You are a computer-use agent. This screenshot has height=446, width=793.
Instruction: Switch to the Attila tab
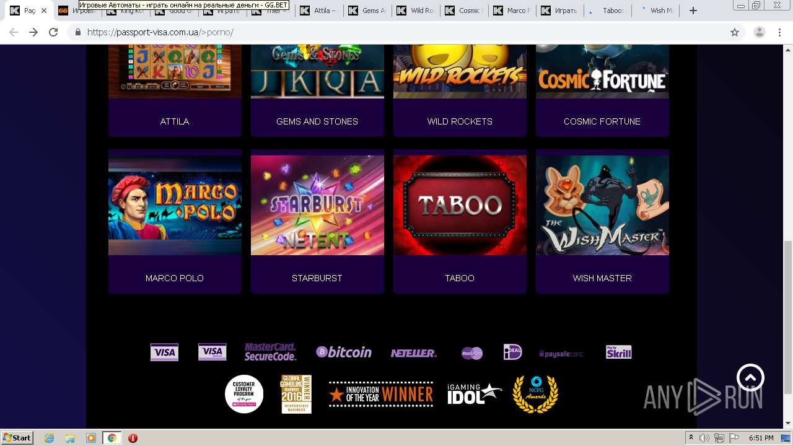click(x=320, y=11)
